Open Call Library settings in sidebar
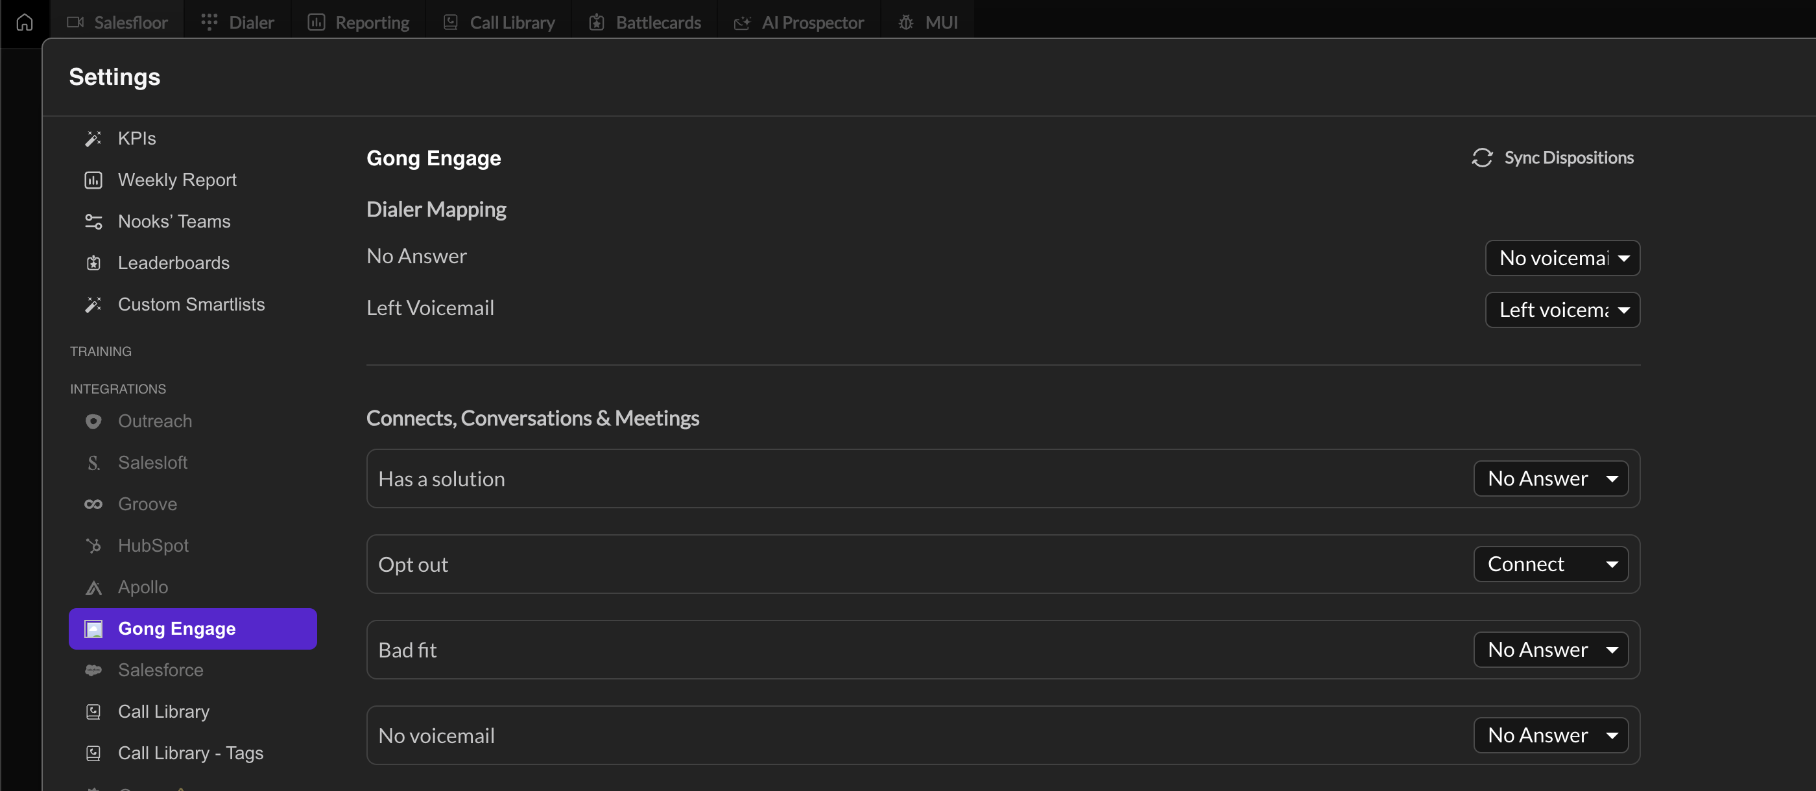1816x791 pixels. [193, 712]
